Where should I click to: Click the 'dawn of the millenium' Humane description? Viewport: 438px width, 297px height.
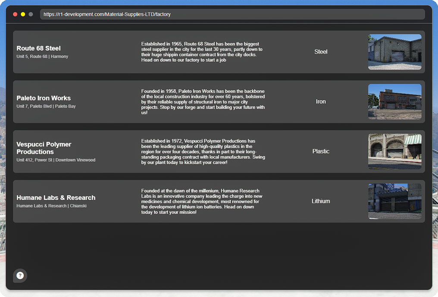coord(202,201)
